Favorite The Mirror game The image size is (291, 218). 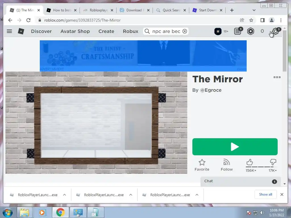202,165
